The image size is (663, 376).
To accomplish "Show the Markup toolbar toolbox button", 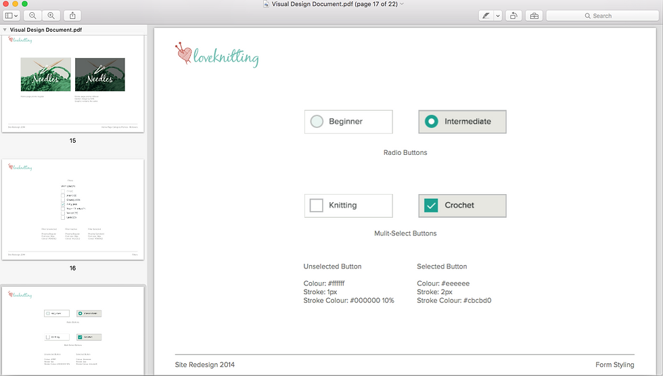I will 534,16.
